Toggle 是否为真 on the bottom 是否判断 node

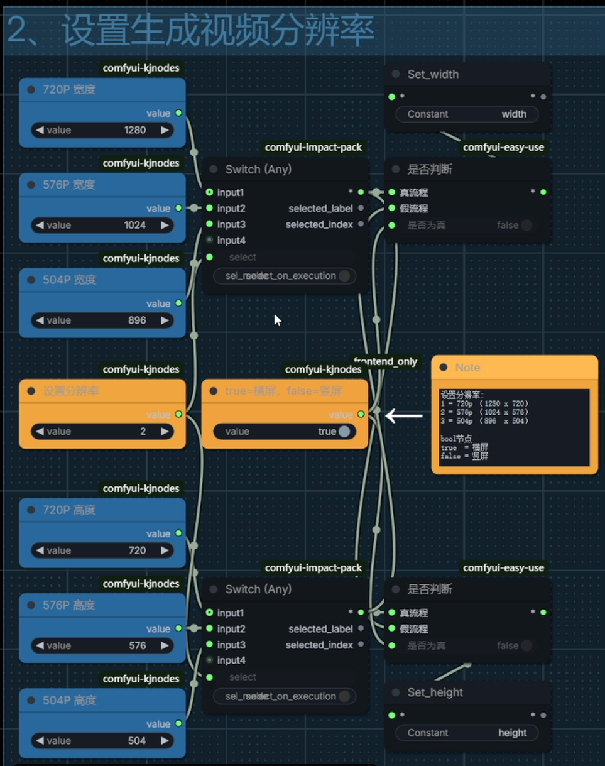click(526, 645)
